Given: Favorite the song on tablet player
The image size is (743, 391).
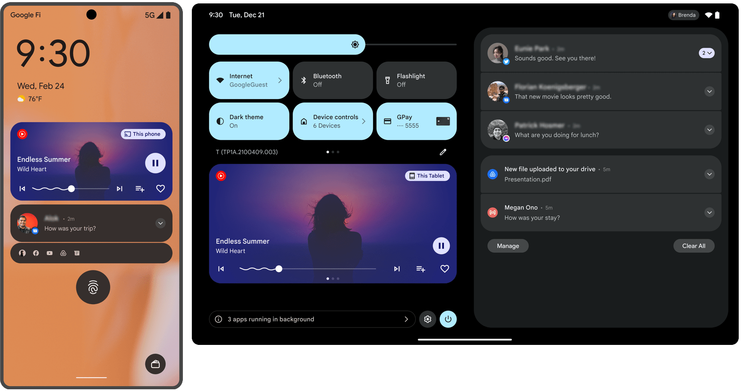Looking at the screenshot, I should click(x=445, y=269).
